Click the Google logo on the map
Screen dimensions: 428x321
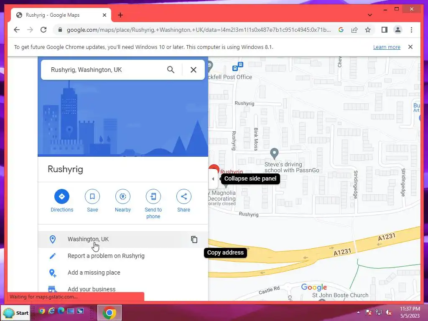tap(314, 287)
